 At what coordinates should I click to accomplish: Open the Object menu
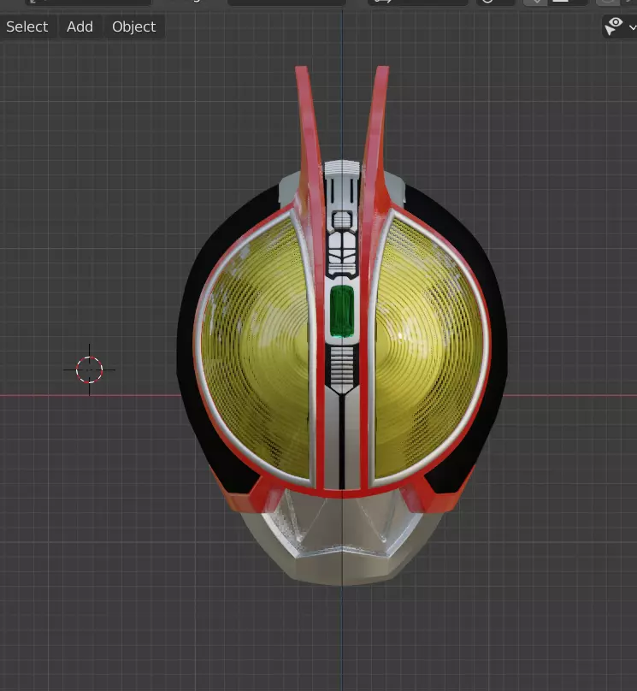click(134, 27)
